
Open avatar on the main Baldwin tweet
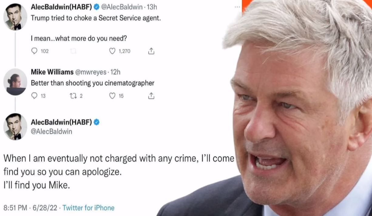[x=15, y=127]
